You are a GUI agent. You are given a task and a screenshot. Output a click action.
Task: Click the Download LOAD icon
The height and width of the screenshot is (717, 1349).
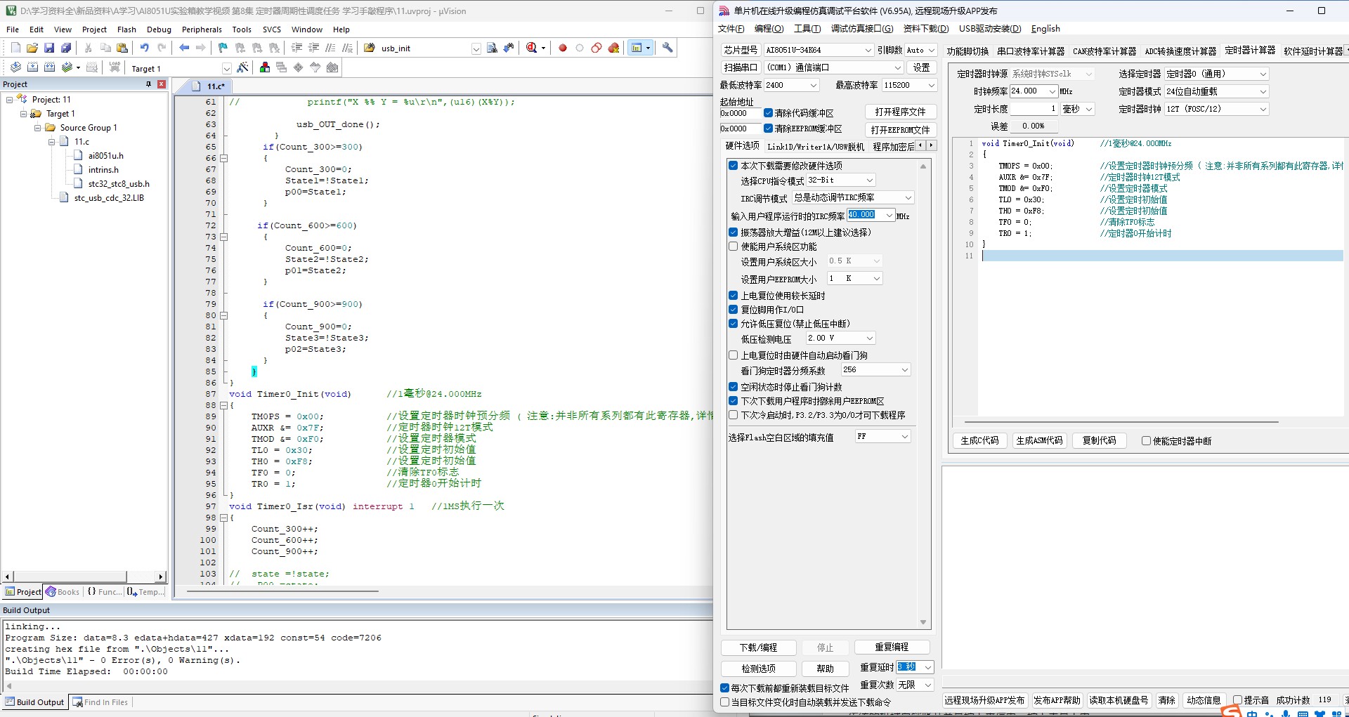tap(115, 67)
